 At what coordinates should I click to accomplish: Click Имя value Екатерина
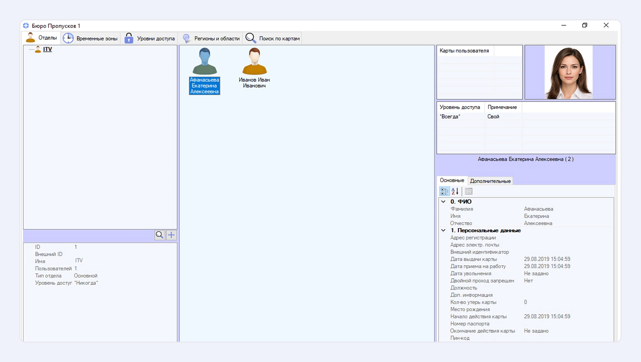point(536,216)
